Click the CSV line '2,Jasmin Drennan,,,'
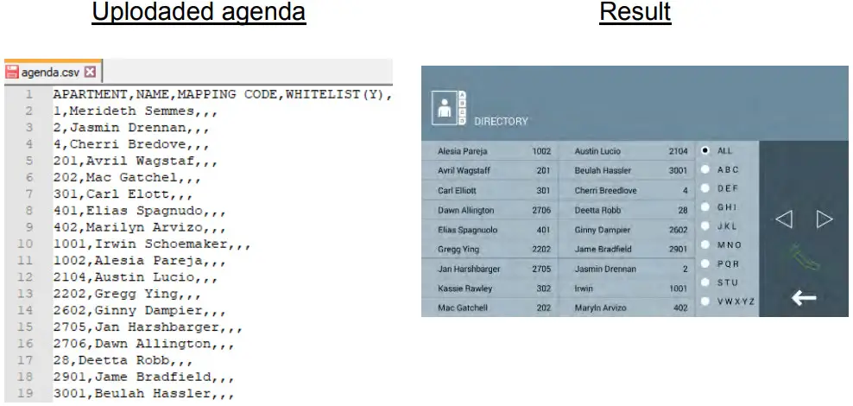The width and height of the screenshot is (853, 406). 131,128
